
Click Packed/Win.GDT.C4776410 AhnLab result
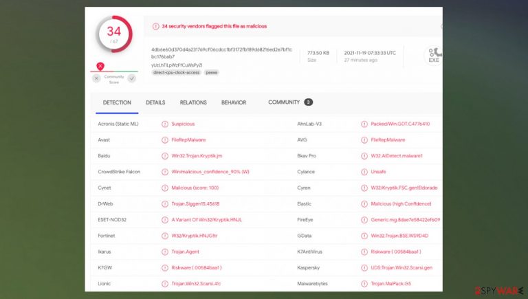click(400, 124)
